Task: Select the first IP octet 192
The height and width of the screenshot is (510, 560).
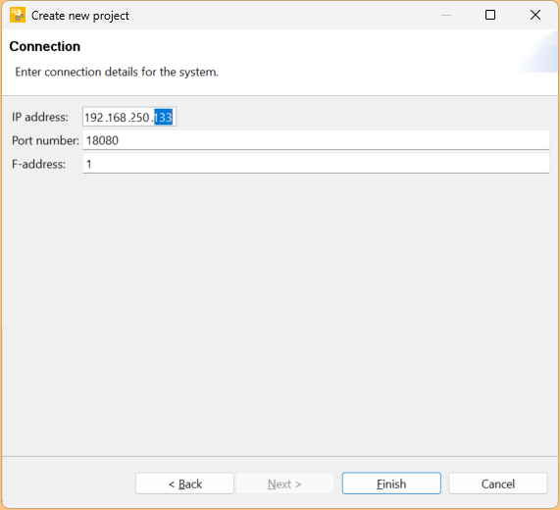Action: pos(94,117)
